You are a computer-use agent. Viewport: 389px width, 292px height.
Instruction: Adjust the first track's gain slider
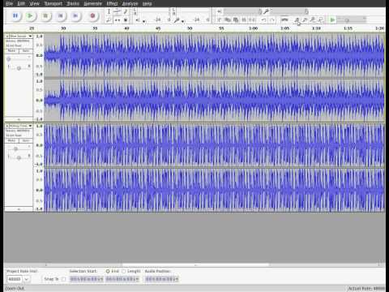pyautogui.click(x=19, y=58)
